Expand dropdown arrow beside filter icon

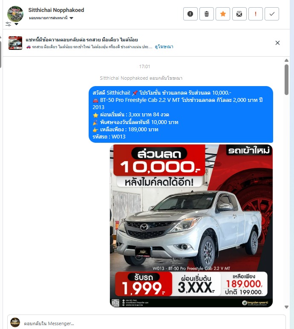tap(16, 24)
